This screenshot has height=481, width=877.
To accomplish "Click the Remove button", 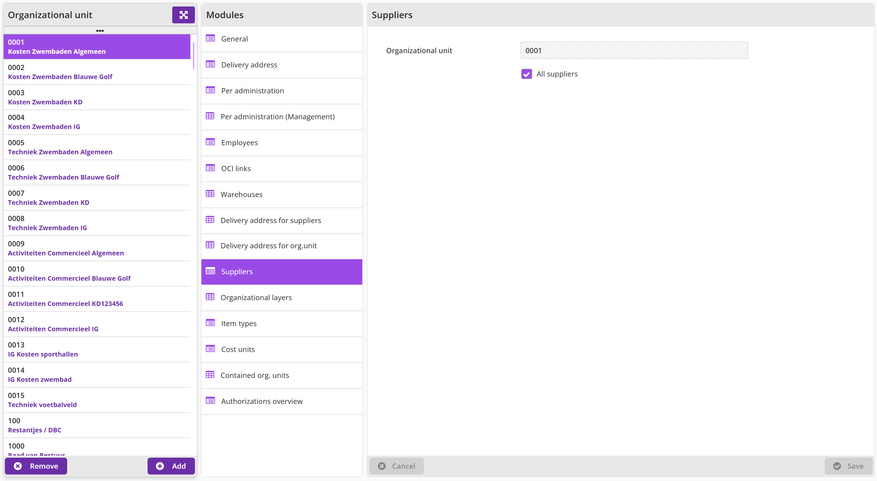I will point(36,466).
